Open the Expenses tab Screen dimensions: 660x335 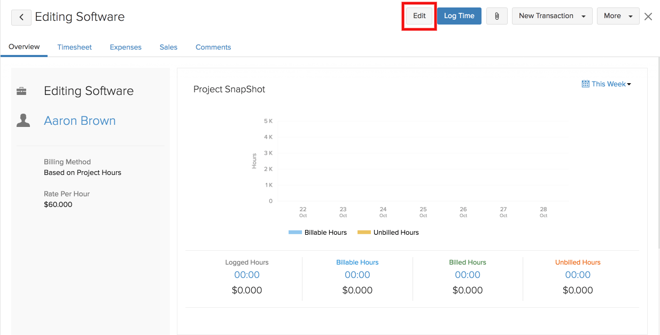(x=126, y=47)
